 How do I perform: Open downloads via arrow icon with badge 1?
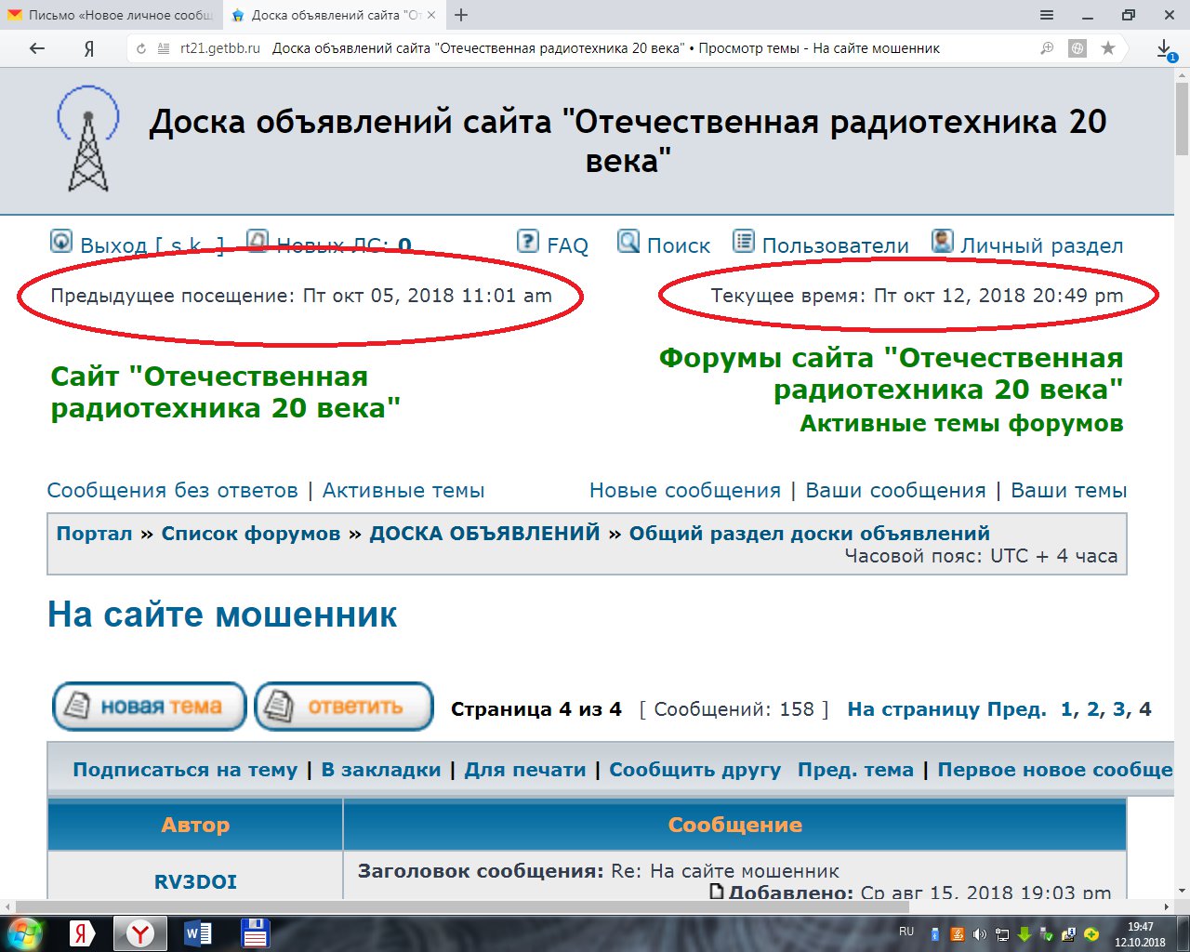point(1163,47)
